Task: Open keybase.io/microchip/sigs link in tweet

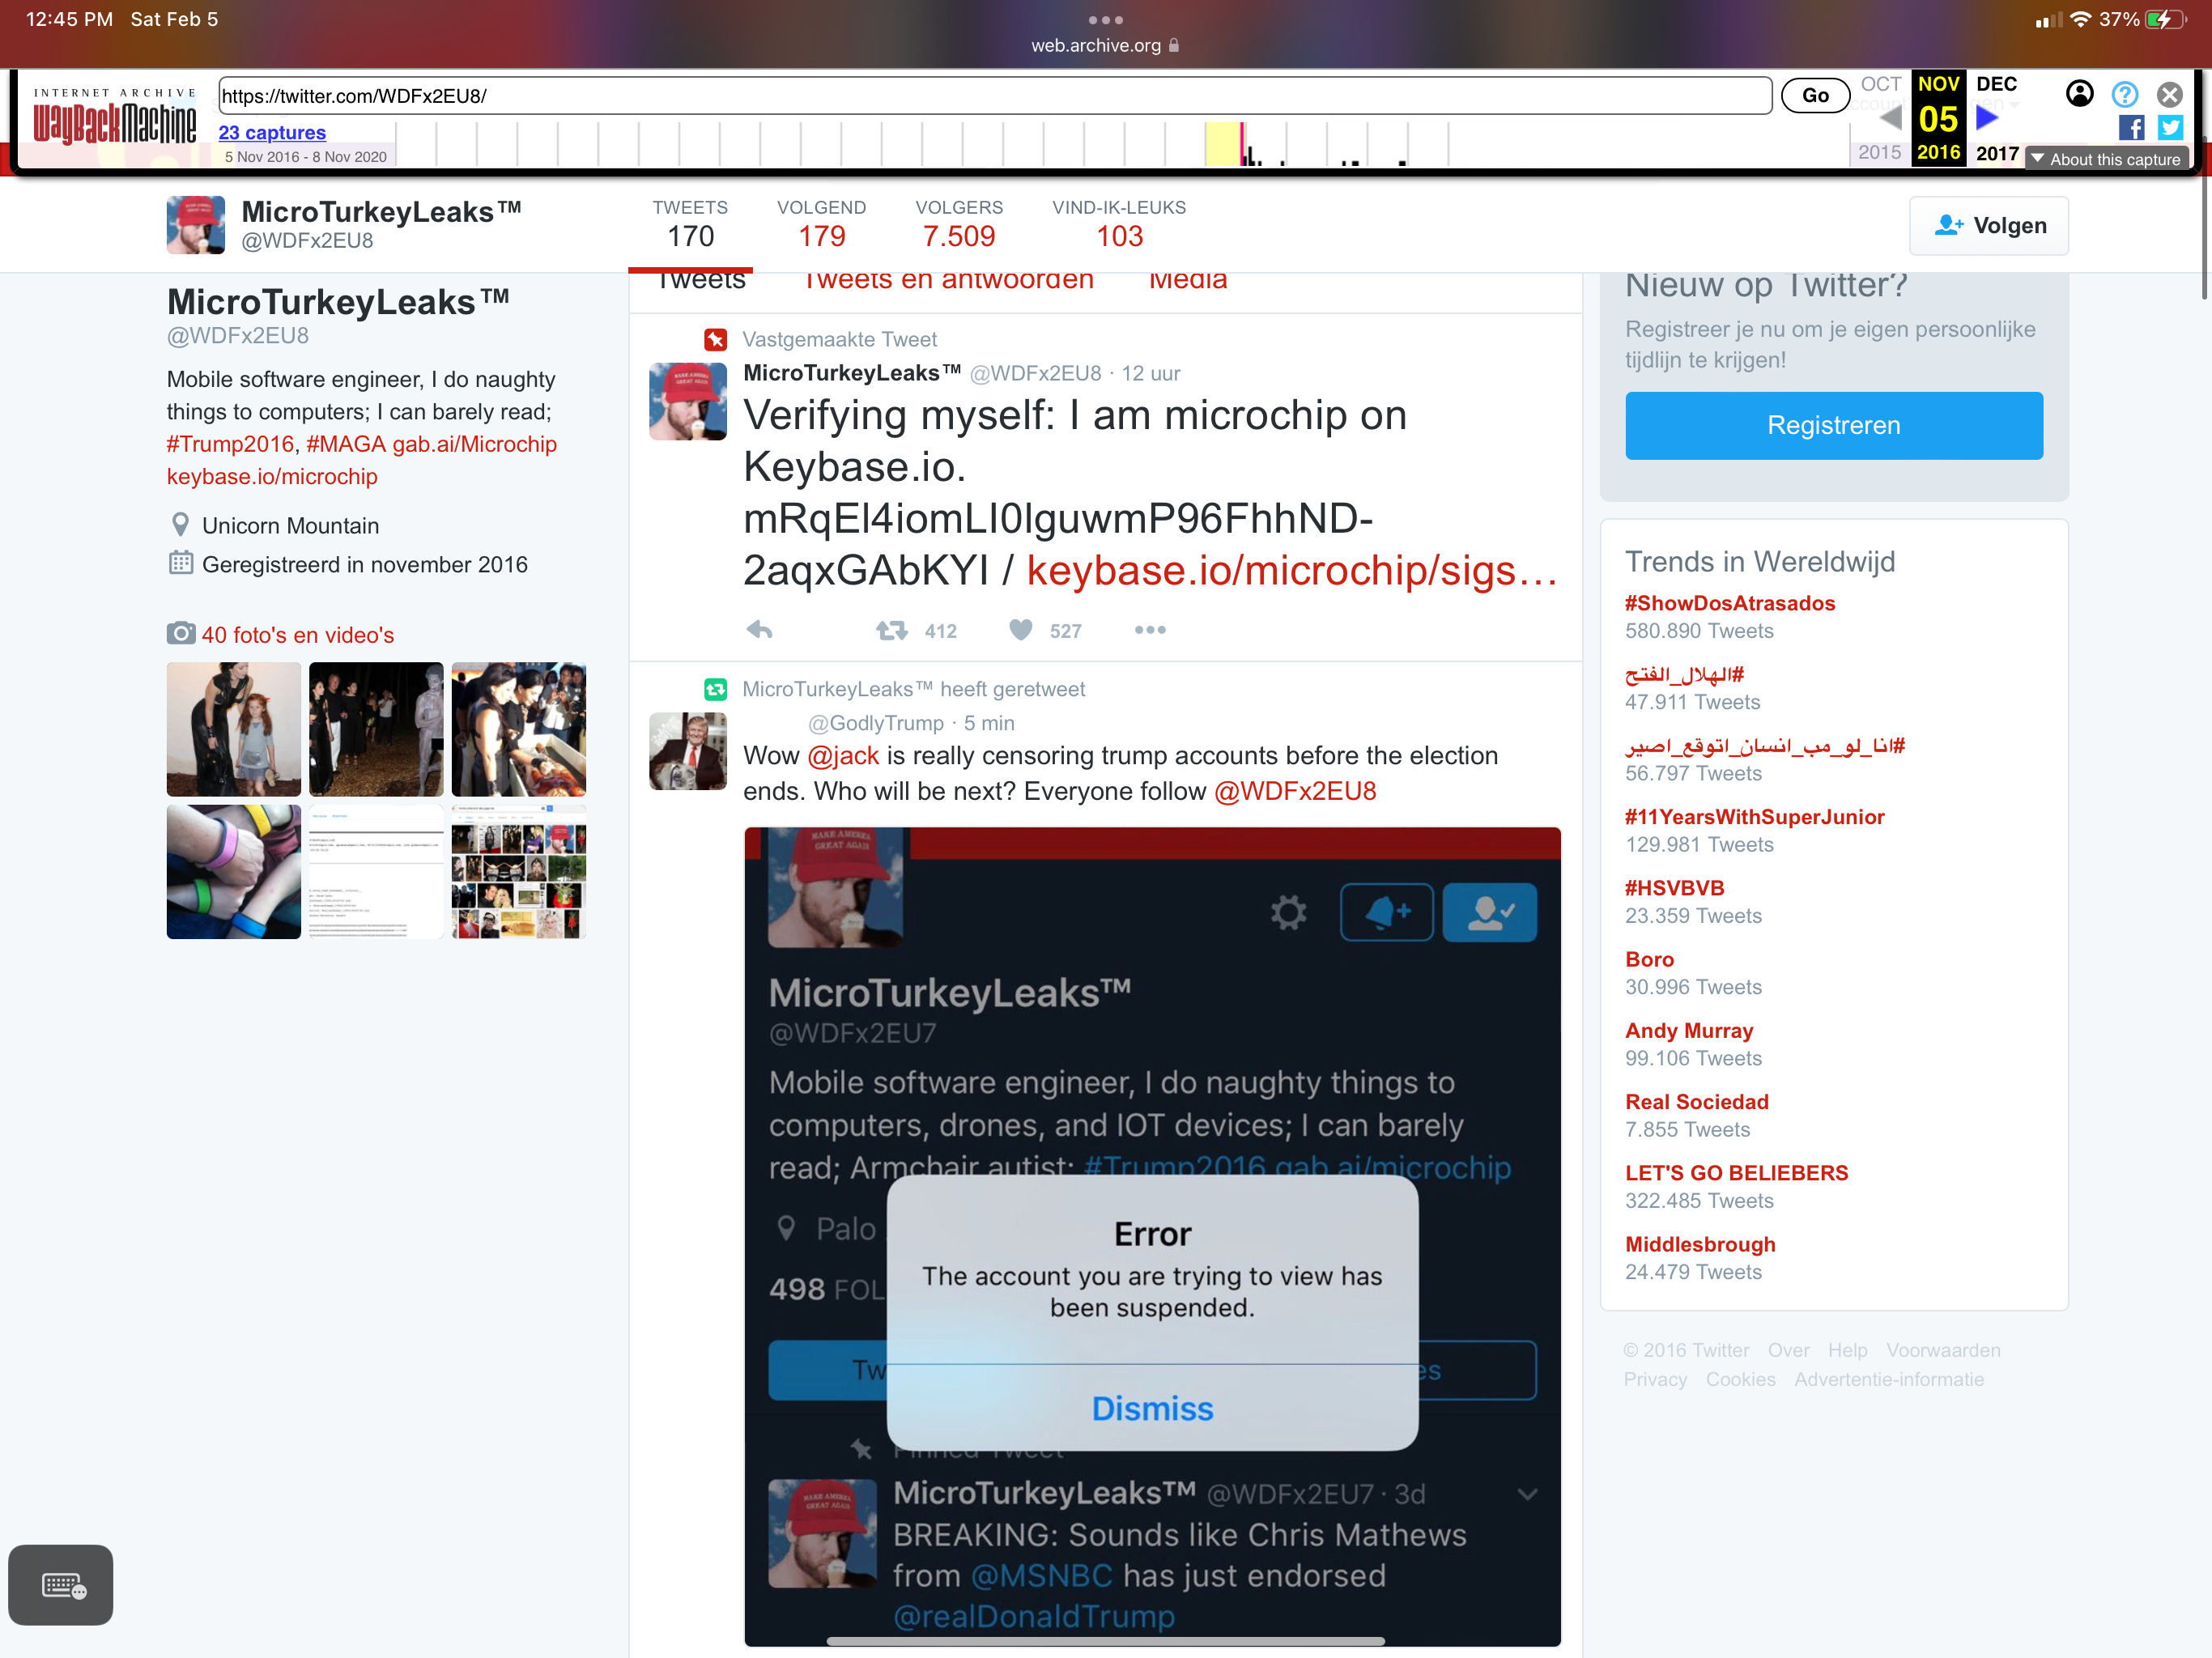Action: coord(1291,571)
